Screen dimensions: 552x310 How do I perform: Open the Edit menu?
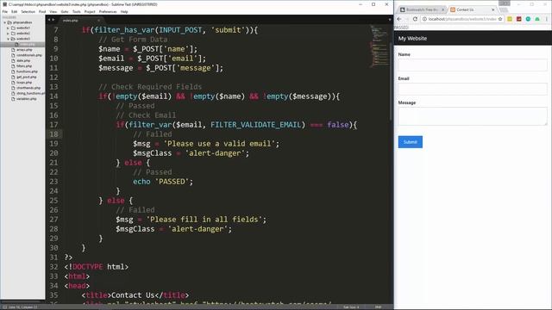click(14, 11)
